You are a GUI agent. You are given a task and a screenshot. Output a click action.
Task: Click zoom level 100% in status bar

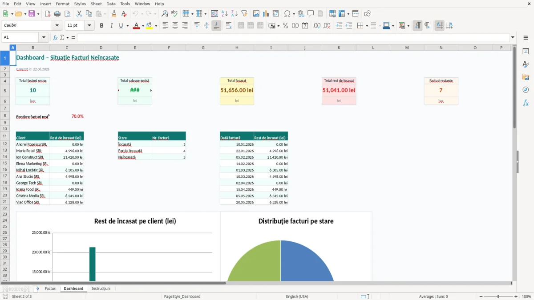pos(526,296)
